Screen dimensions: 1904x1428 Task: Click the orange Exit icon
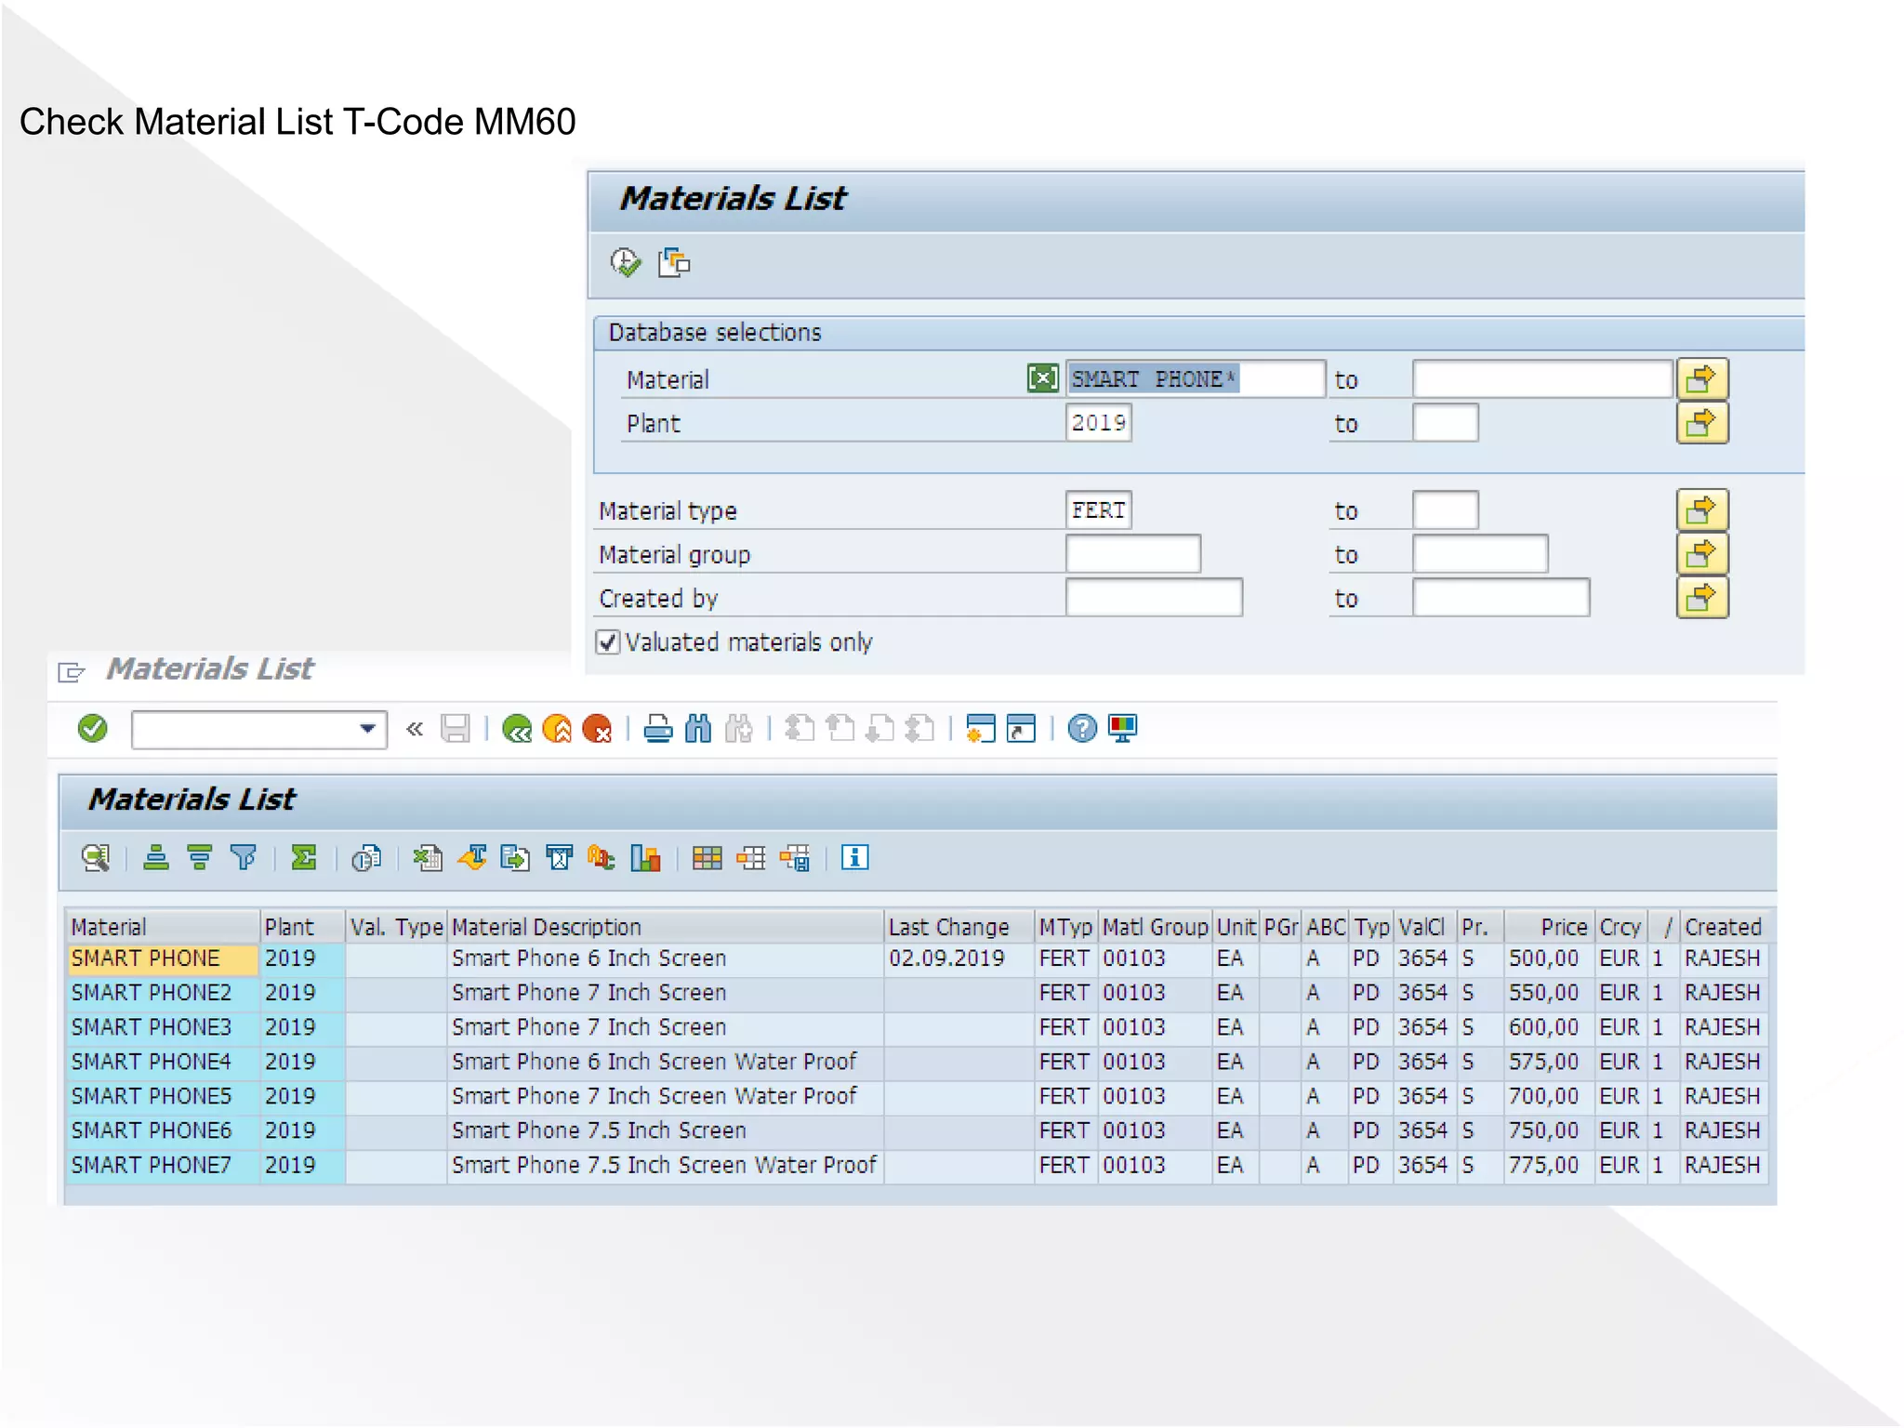557,729
